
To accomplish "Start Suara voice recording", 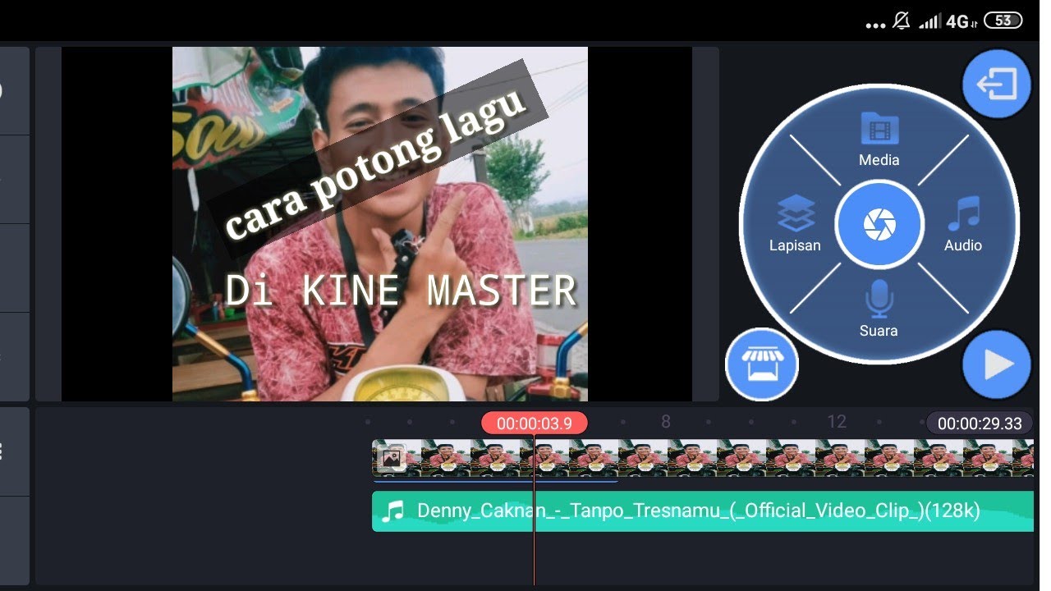I will point(879,309).
